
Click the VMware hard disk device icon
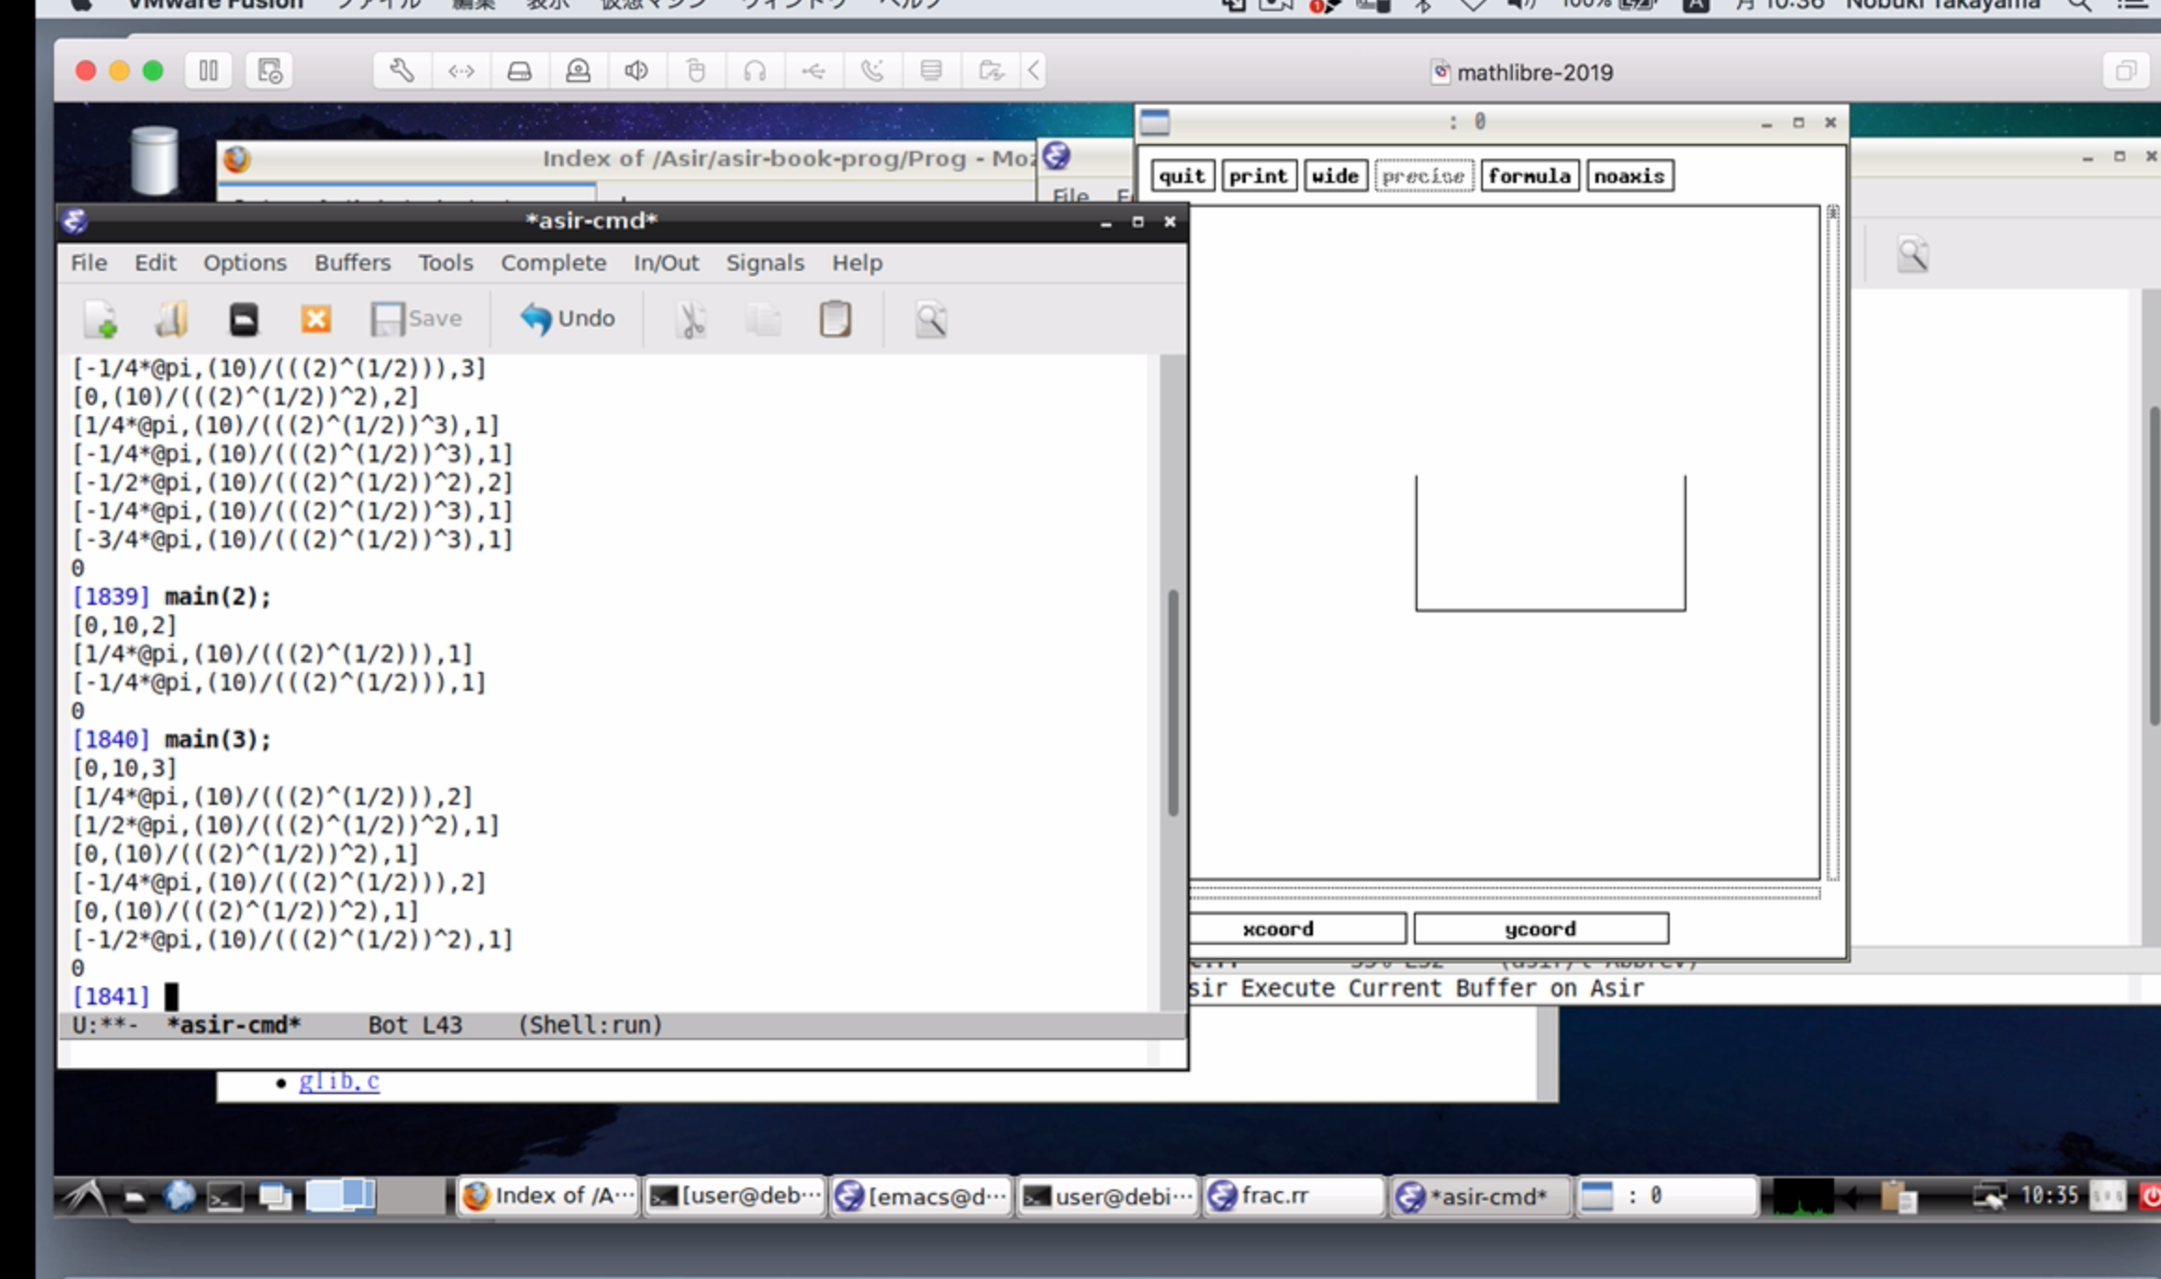coord(519,71)
